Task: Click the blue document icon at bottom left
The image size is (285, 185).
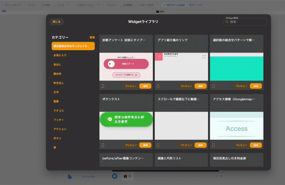Action: pyautogui.click(x=70, y=176)
